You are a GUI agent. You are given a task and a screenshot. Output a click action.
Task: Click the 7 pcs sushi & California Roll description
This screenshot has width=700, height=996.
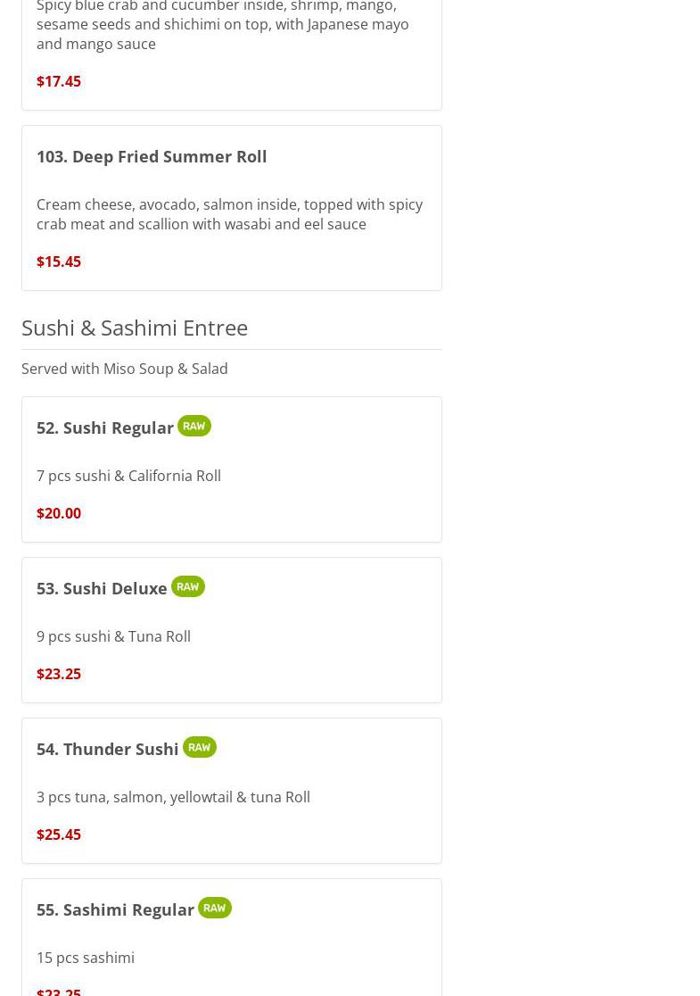(128, 476)
